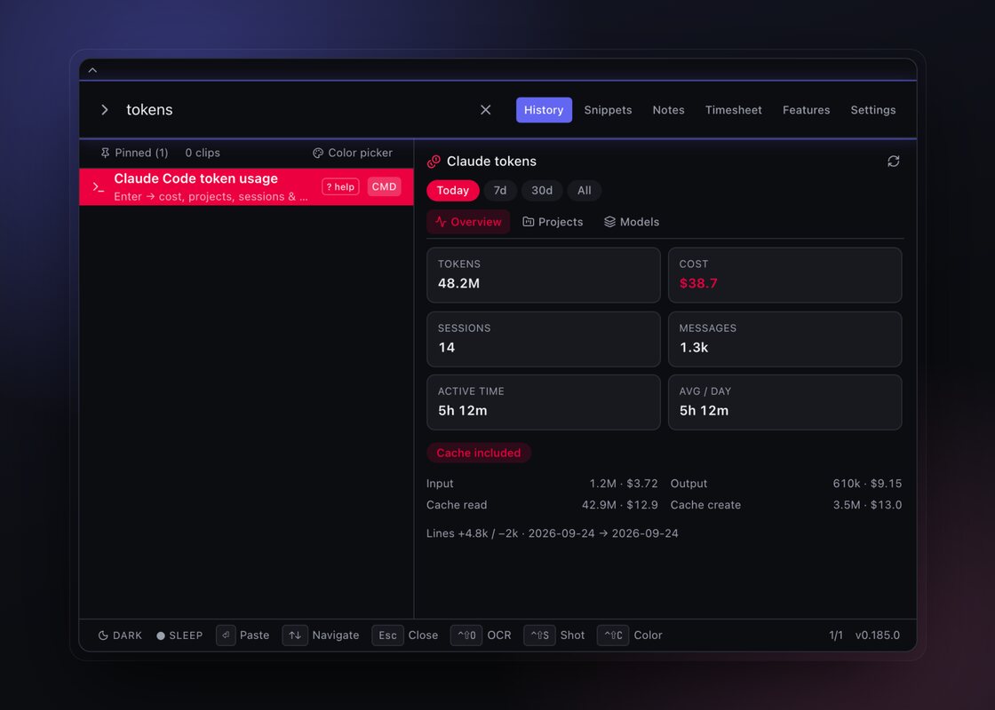Select the 30d time range
The image size is (995, 710).
pyautogui.click(x=542, y=190)
